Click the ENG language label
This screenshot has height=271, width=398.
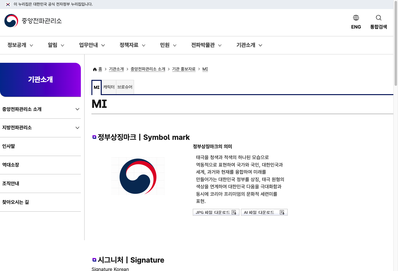[356, 27]
